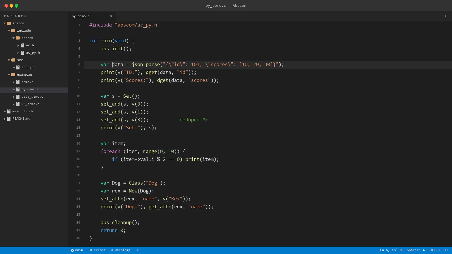Click the abscom subfolder icon
This screenshot has width=452, height=254.
[x=18, y=38]
